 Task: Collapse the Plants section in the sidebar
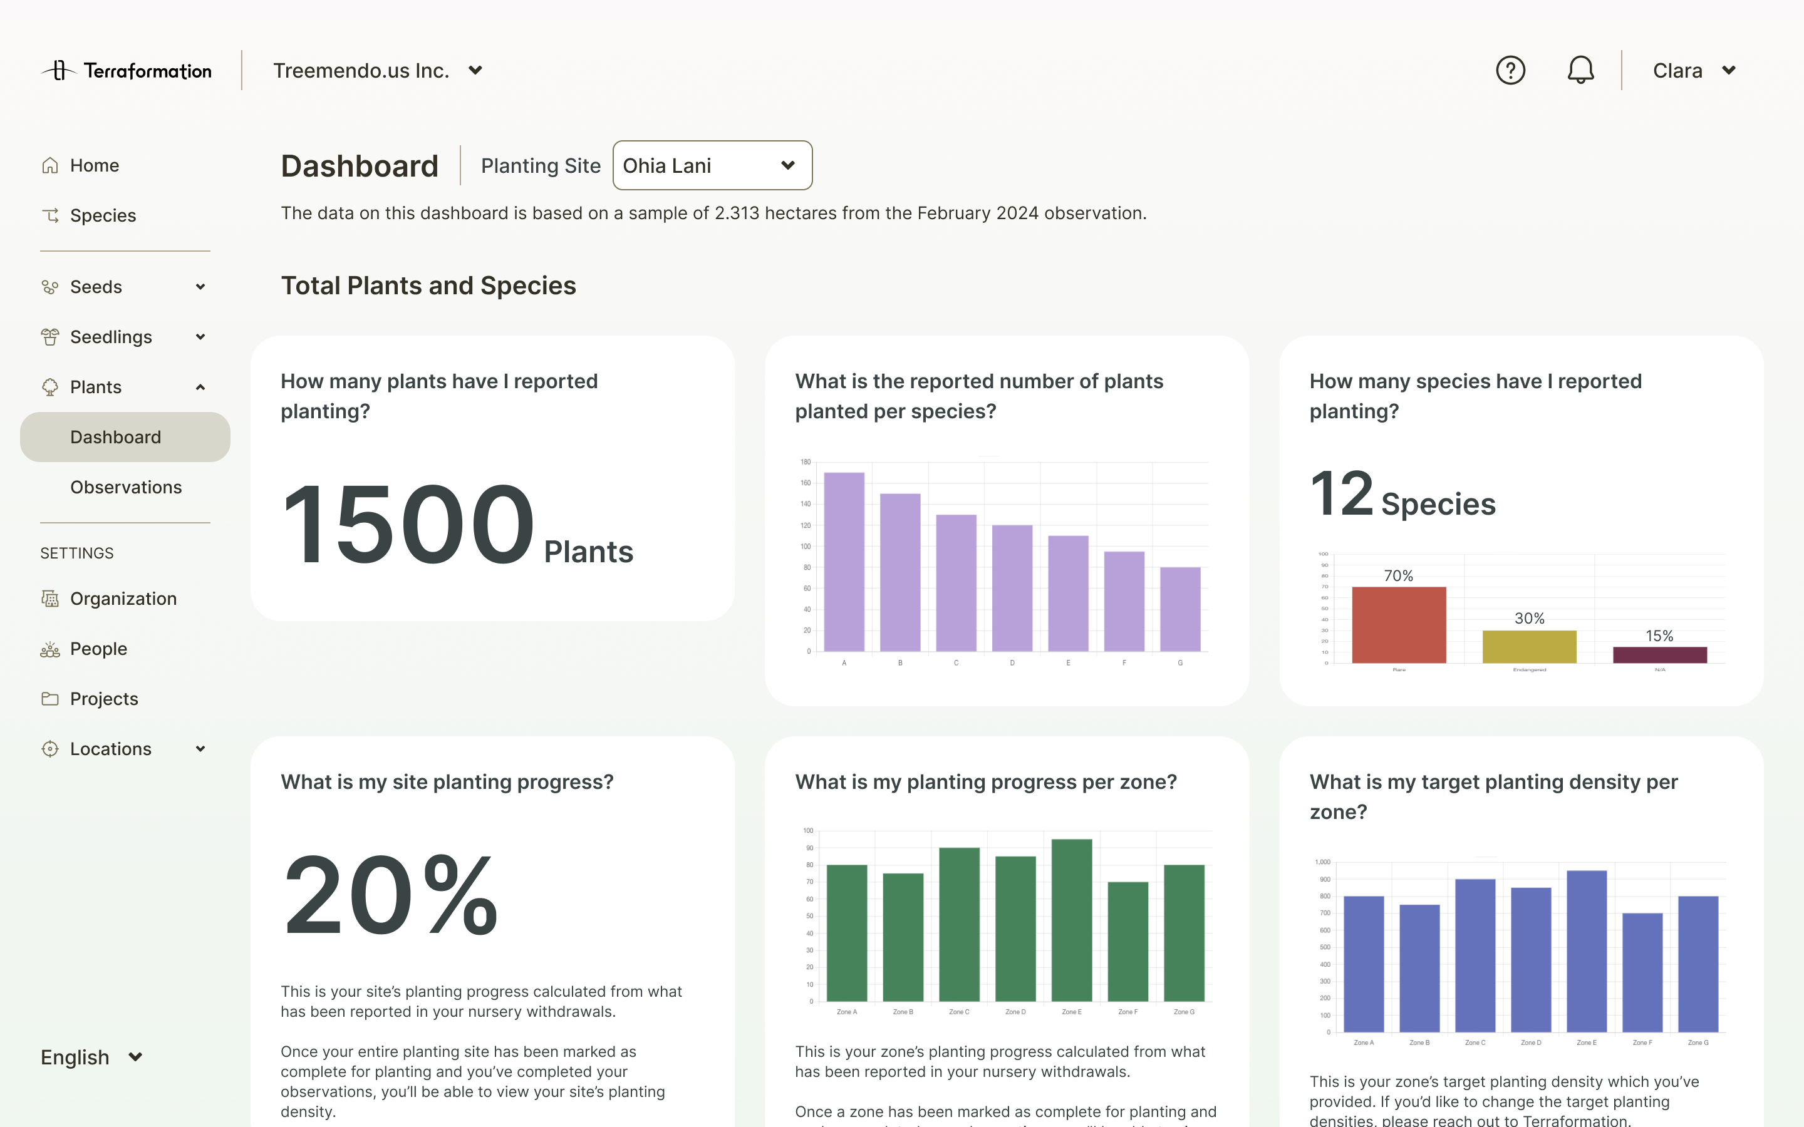click(200, 387)
